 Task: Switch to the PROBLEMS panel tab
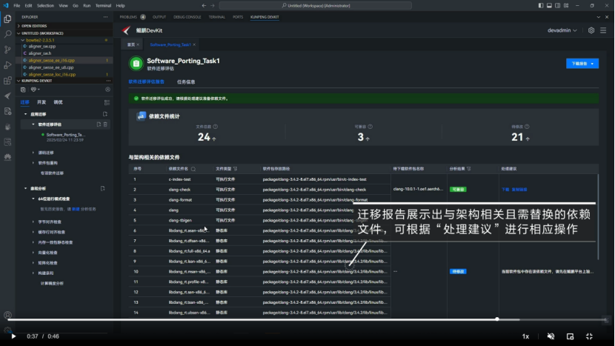click(x=128, y=17)
